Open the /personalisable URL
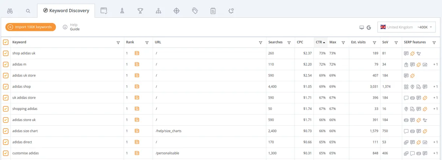 [167, 153]
